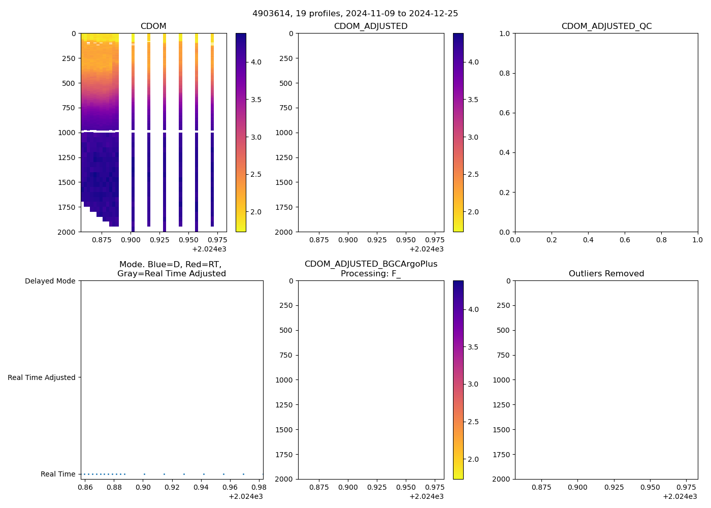Click the colorbar beside the BGCArgoPlus plot
The image size is (711, 508).
[x=458, y=379]
